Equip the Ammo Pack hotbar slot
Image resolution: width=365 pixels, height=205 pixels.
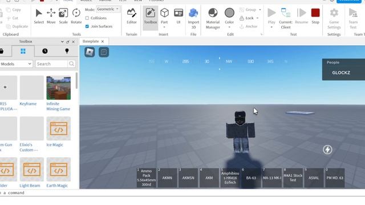pyautogui.click(x=147, y=178)
